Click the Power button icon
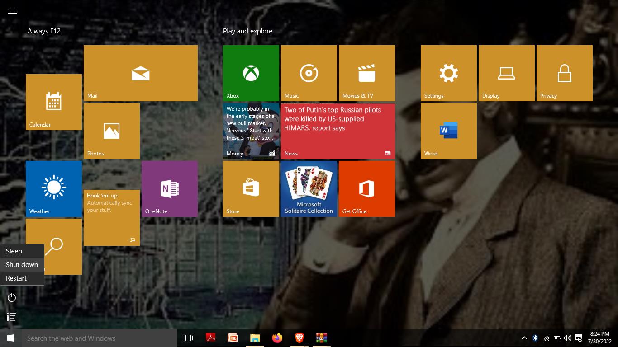 (x=12, y=297)
